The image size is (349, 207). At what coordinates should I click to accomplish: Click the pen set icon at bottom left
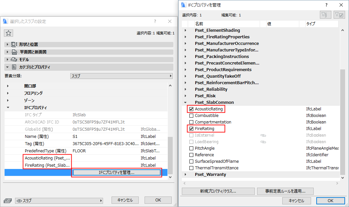coord(7,200)
